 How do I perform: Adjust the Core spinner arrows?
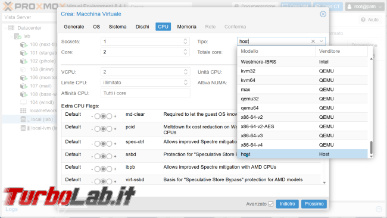point(185,52)
